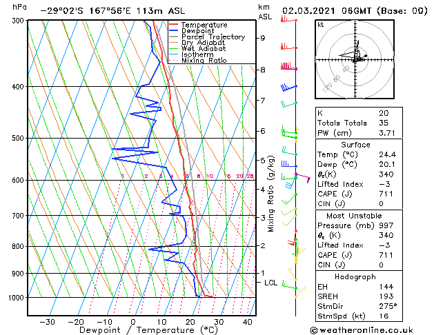Viewport: 434px width, 335px height.
Task: Click the 'LCL' marker label
Action: (270, 283)
